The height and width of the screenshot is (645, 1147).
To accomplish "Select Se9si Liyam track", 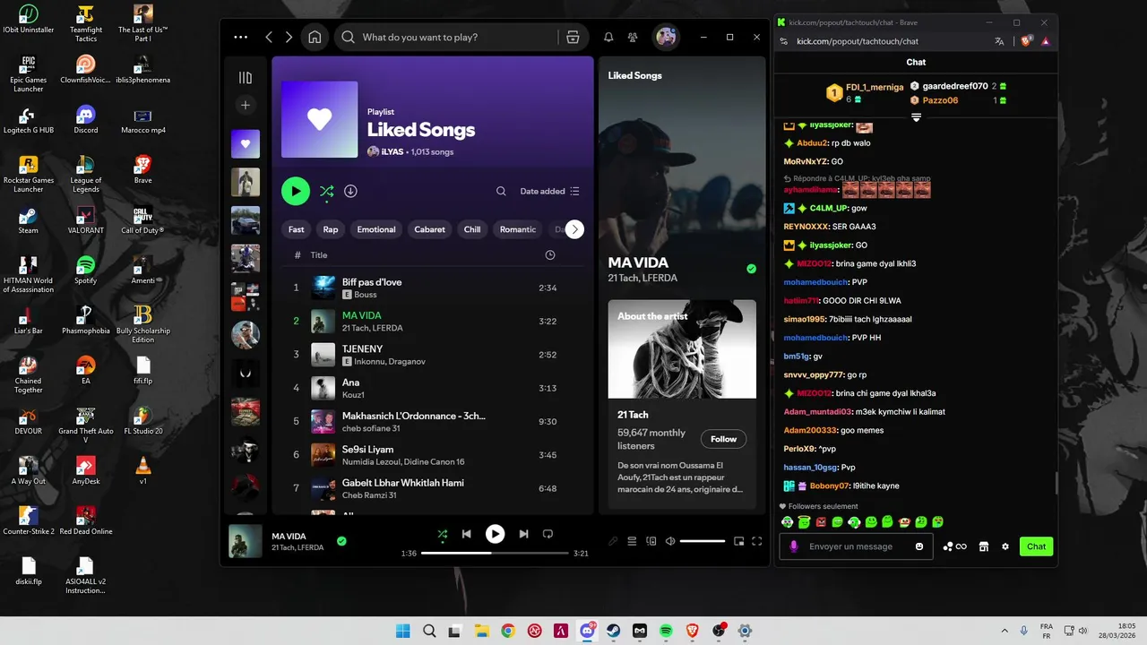I will [434, 455].
